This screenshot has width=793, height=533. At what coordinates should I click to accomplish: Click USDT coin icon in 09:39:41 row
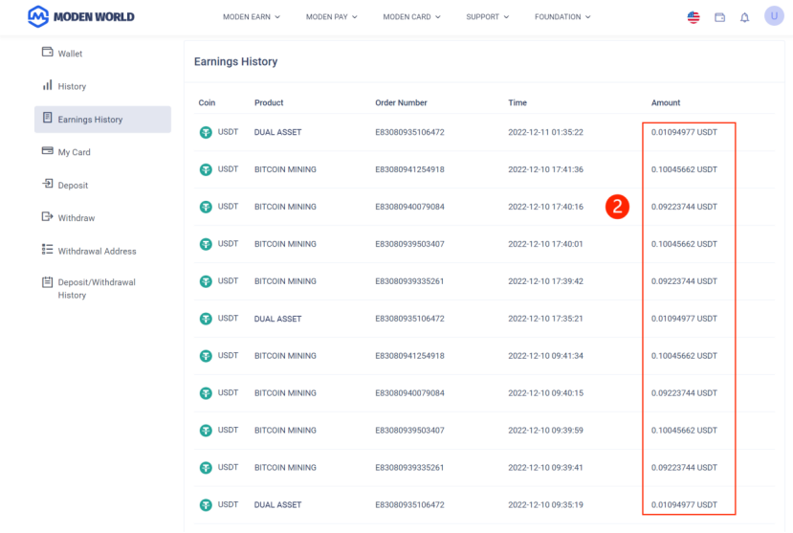(x=206, y=468)
